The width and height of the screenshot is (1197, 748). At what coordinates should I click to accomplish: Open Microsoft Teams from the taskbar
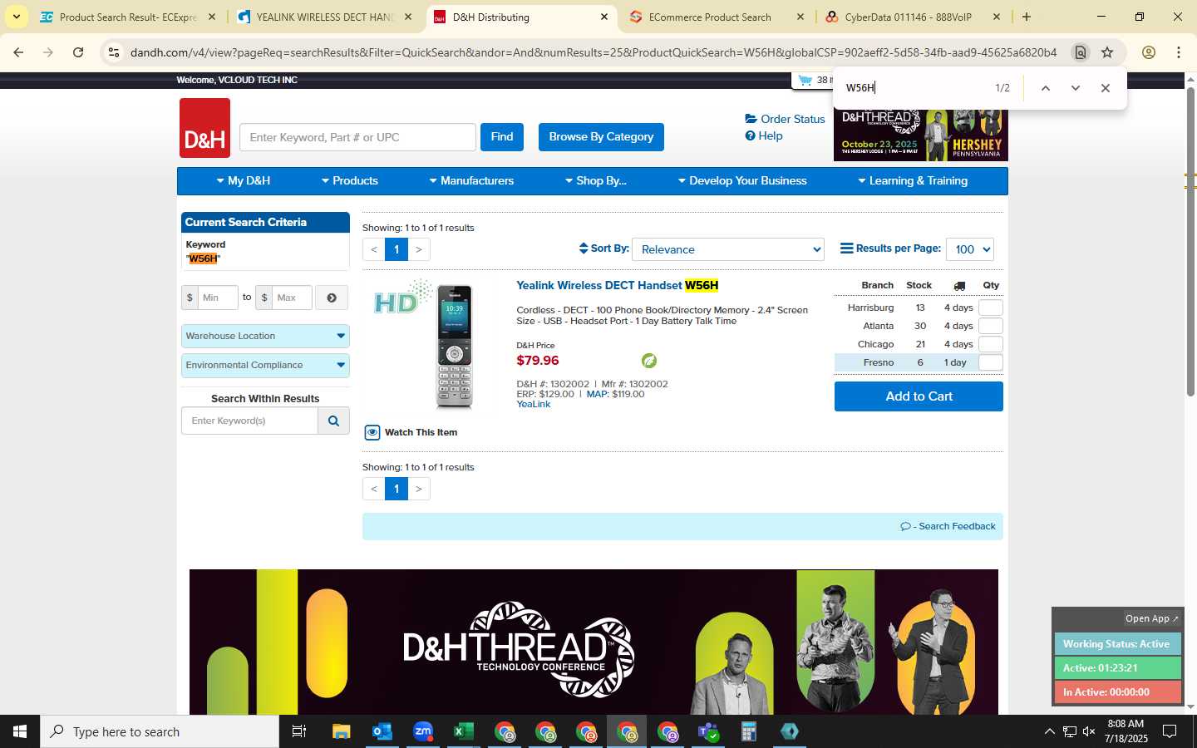[708, 731]
